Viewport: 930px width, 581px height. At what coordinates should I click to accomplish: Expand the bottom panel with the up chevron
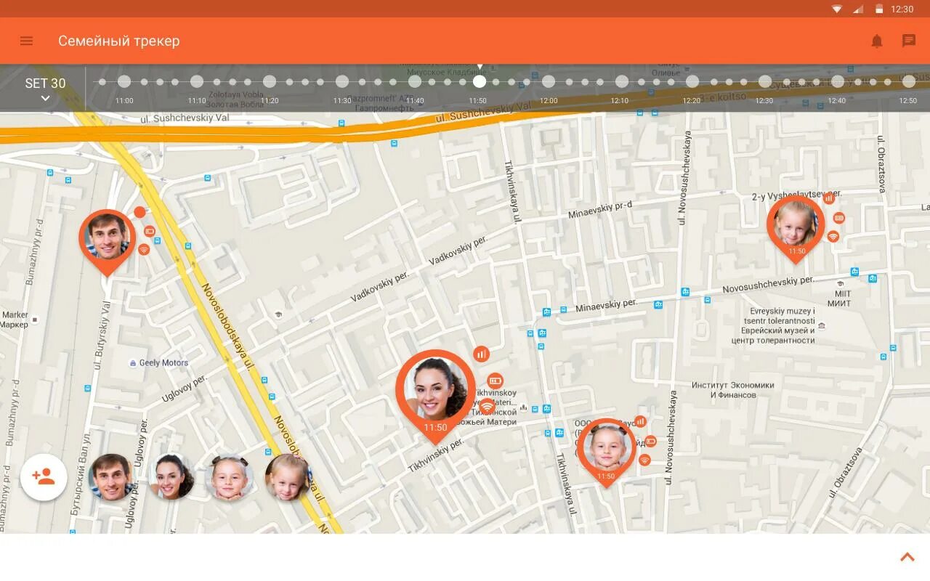tap(907, 557)
